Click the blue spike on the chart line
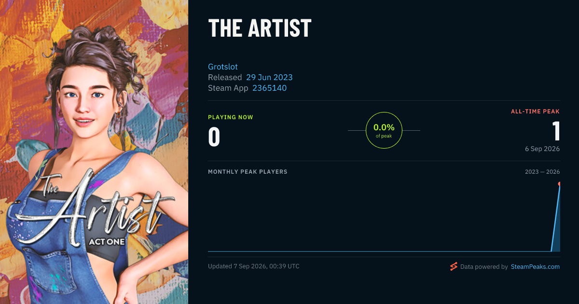The image size is (579, 304). pos(556,217)
